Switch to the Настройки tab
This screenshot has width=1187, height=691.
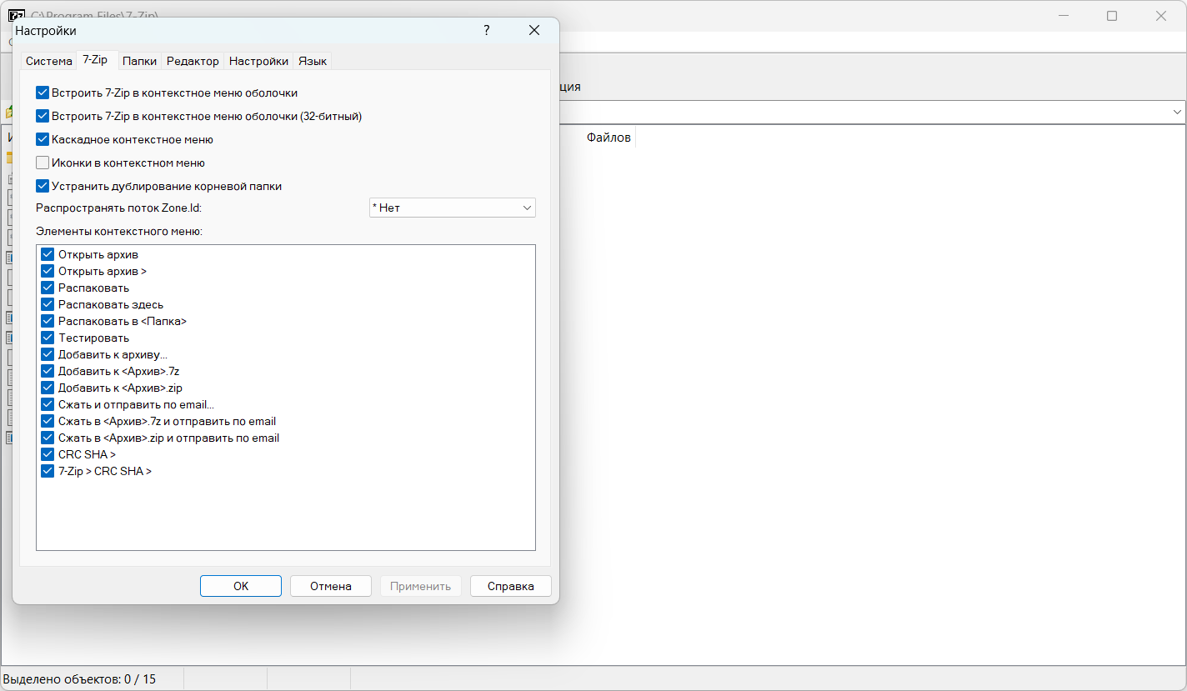coord(258,61)
